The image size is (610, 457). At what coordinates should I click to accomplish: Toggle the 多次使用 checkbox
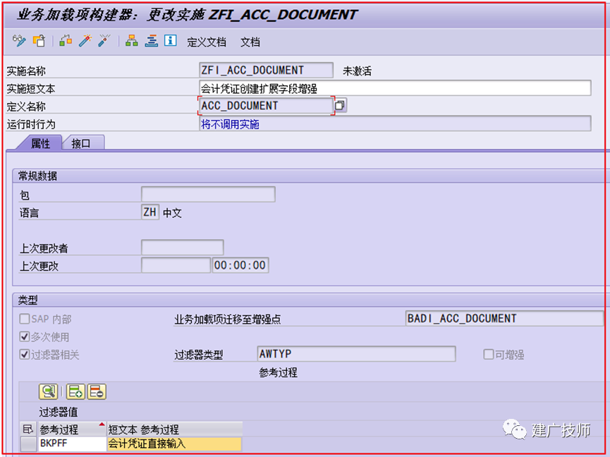pyautogui.click(x=25, y=336)
